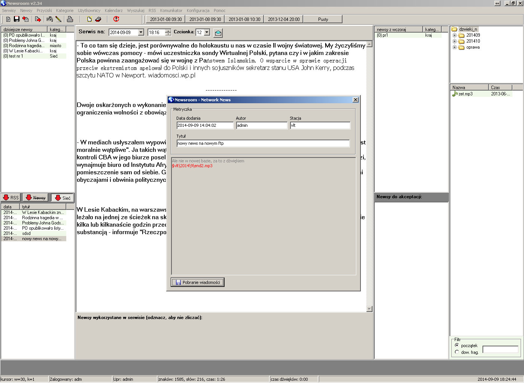
Task: Select news row Rodzinna tragedia miasto
Action: [x=34, y=46]
